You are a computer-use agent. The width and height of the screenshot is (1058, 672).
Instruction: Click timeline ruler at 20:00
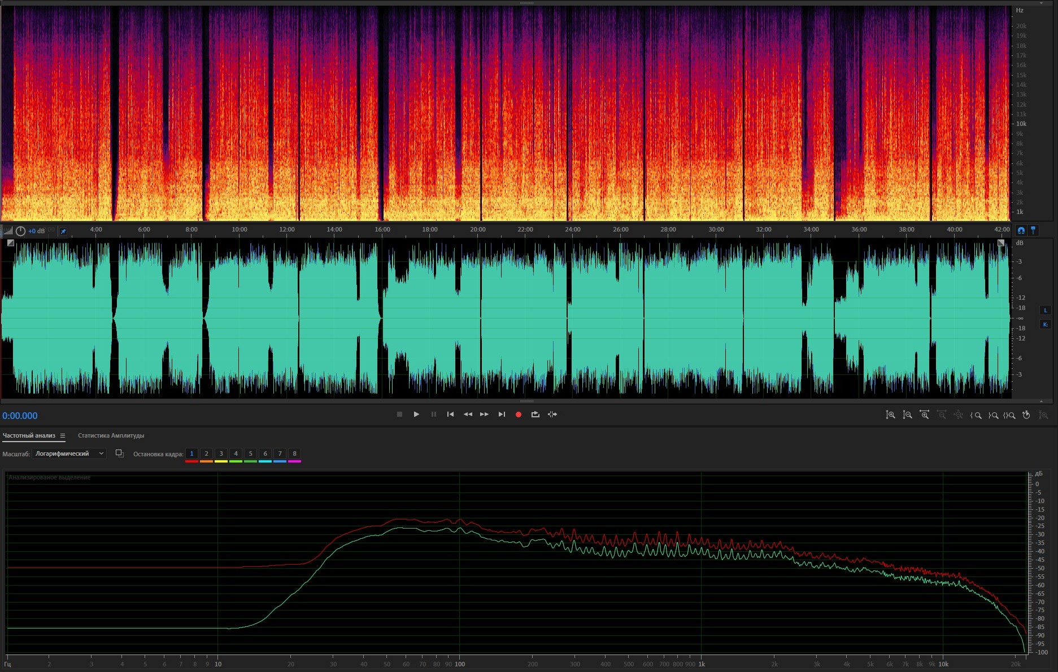[478, 229]
